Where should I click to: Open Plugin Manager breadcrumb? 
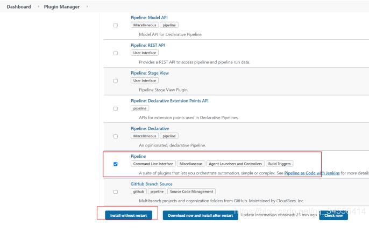click(62, 6)
